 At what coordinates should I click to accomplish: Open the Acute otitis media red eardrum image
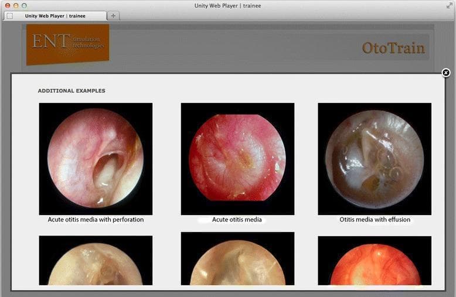point(237,159)
